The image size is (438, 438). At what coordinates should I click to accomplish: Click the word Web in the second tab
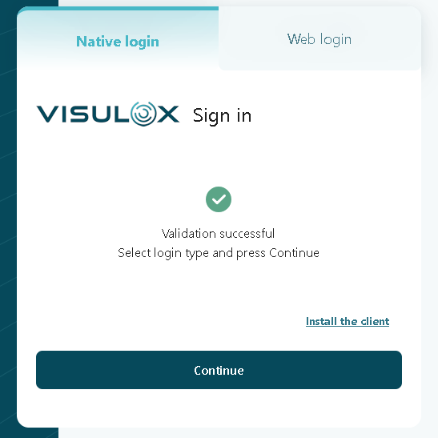301,38
